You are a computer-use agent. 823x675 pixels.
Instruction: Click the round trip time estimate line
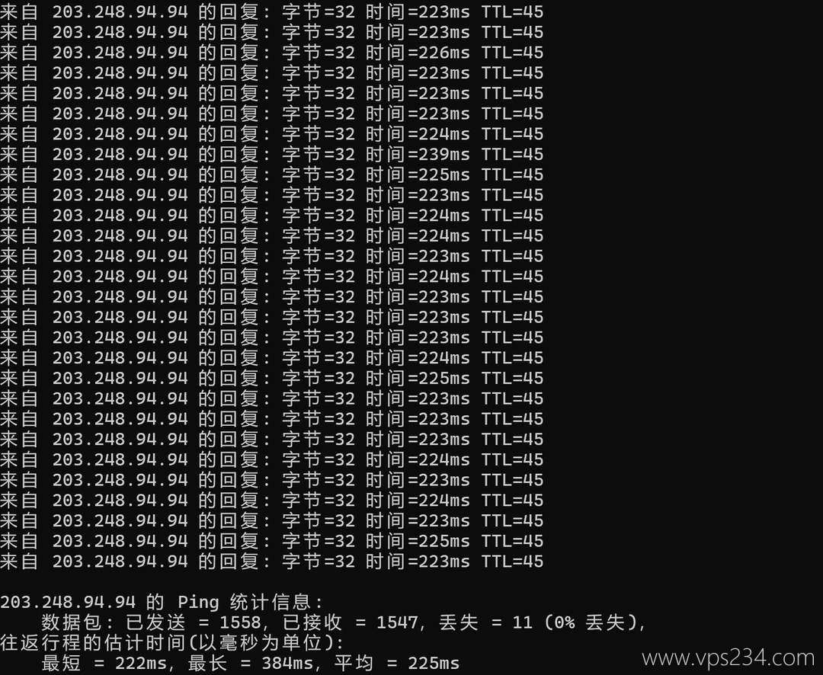(x=172, y=643)
